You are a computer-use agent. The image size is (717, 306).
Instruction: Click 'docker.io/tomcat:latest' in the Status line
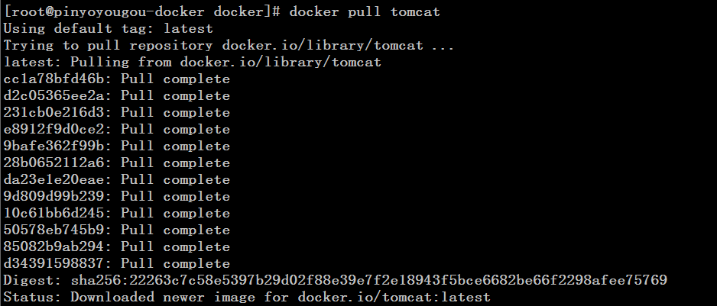pyautogui.click(x=394, y=298)
